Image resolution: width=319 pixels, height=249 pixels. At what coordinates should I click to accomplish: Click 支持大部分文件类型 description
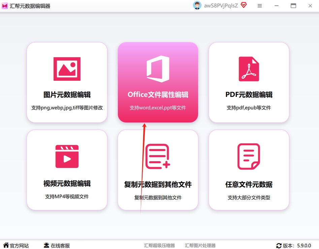(249, 198)
